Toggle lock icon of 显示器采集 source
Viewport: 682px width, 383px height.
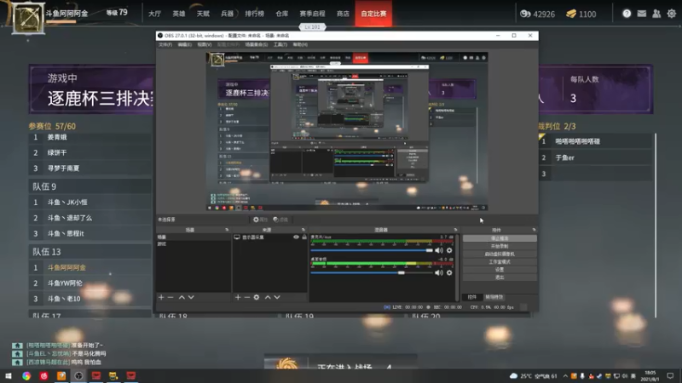304,237
